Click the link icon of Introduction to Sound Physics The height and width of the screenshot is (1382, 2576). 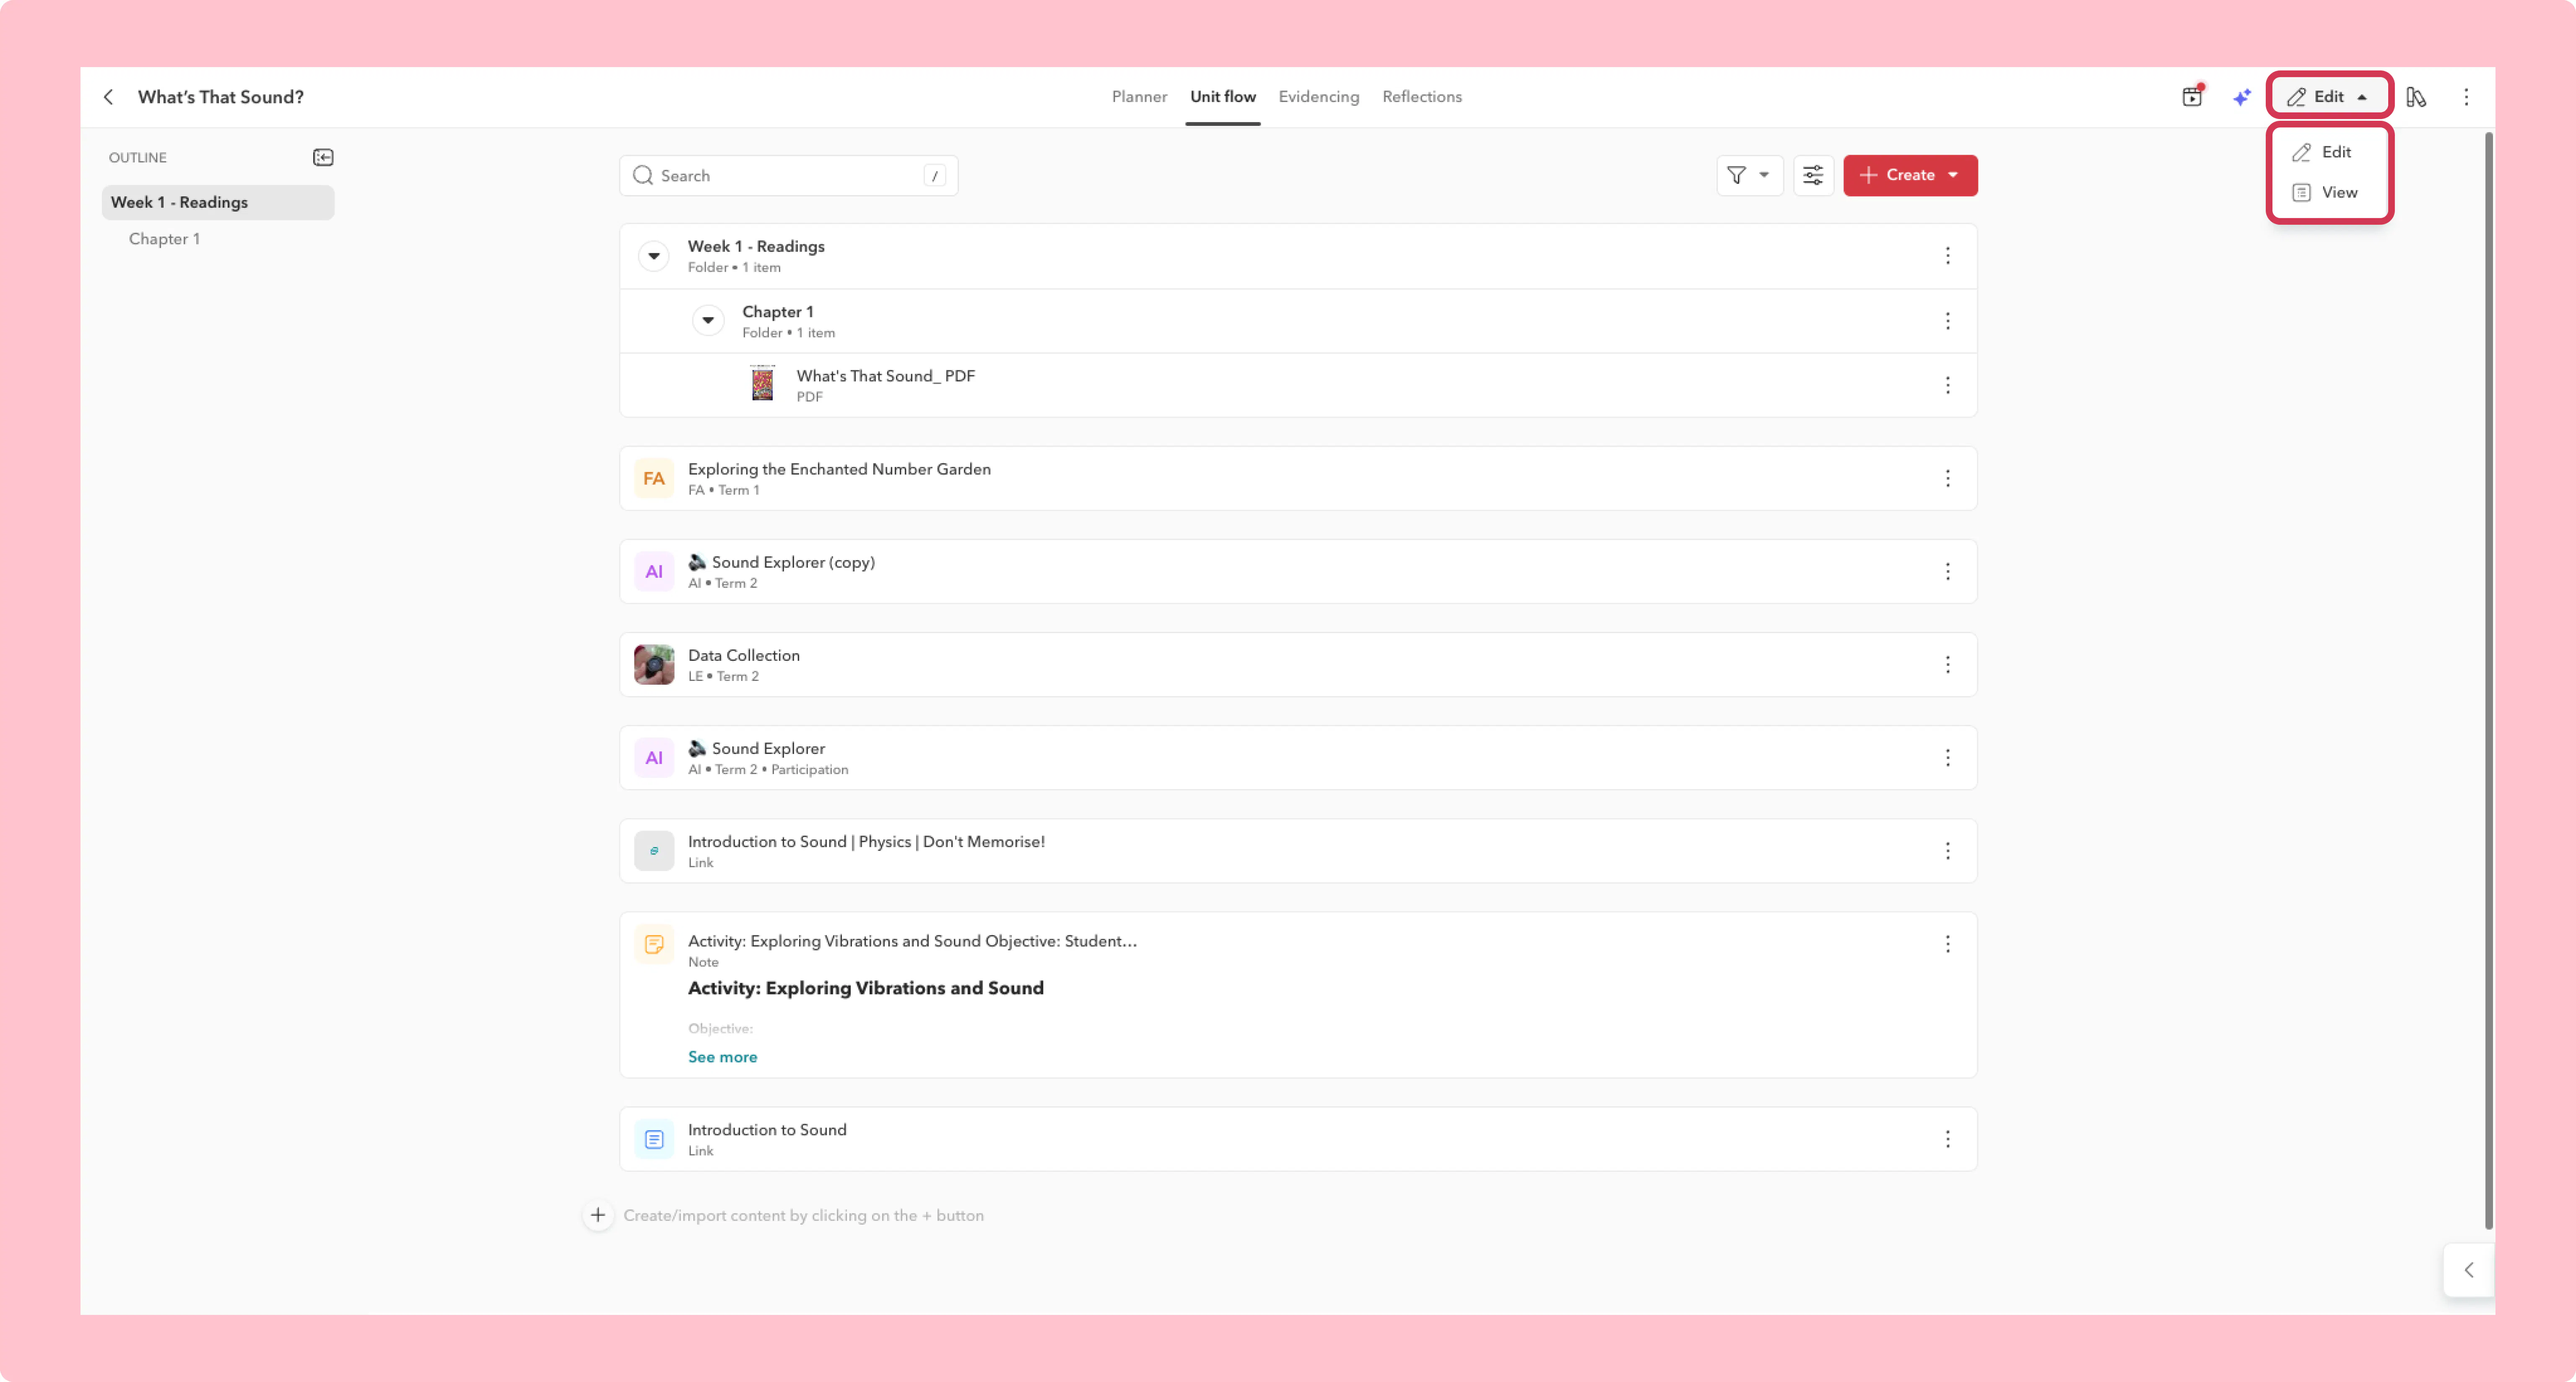pos(654,851)
